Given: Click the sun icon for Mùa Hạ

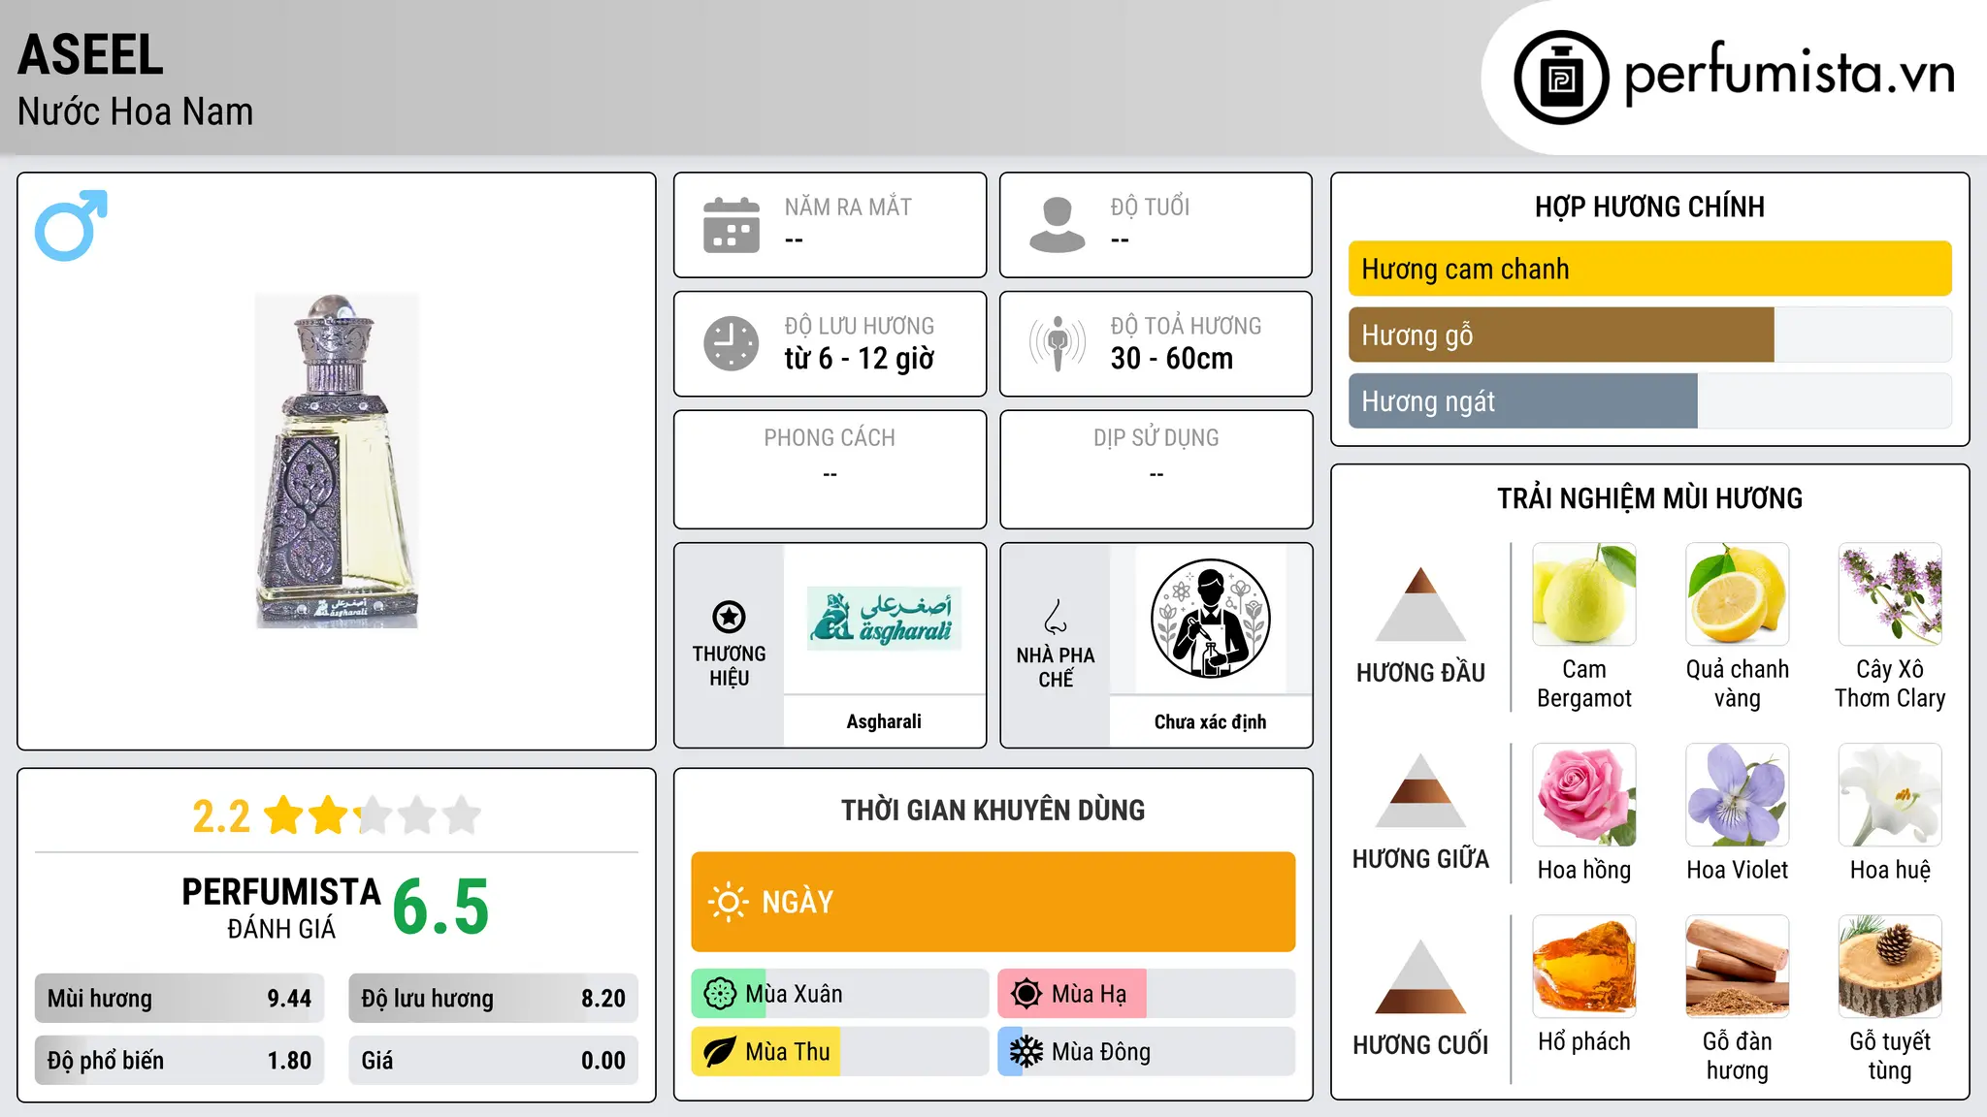Looking at the screenshot, I should tap(1026, 994).
